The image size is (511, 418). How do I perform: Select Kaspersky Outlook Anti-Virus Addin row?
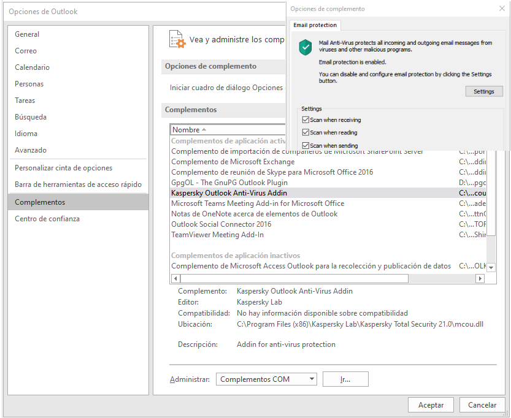tap(329, 193)
